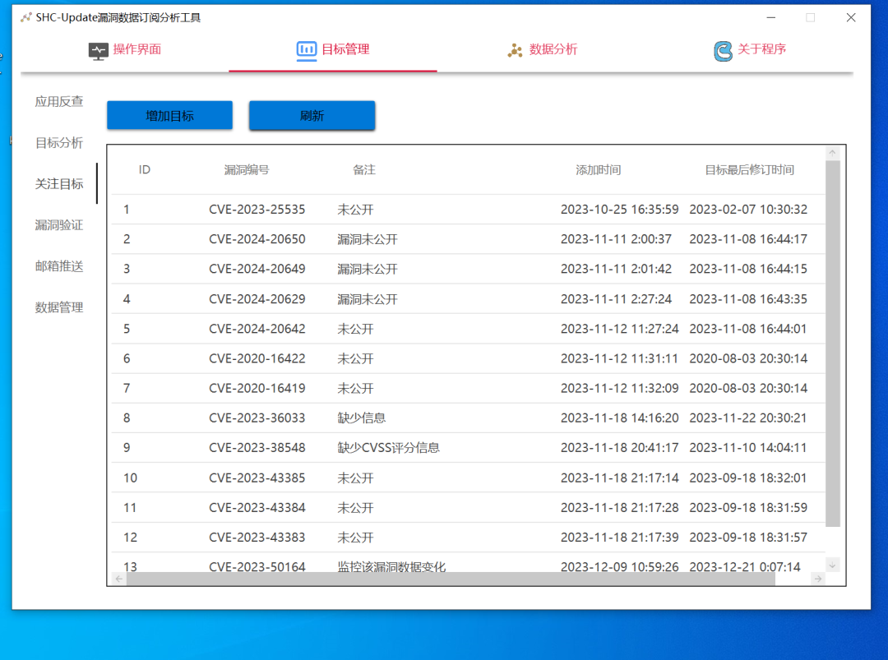Click the 2023-09-18 18:32:01 revision time
The height and width of the screenshot is (660, 888).
pyautogui.click(x=748, y=478)
